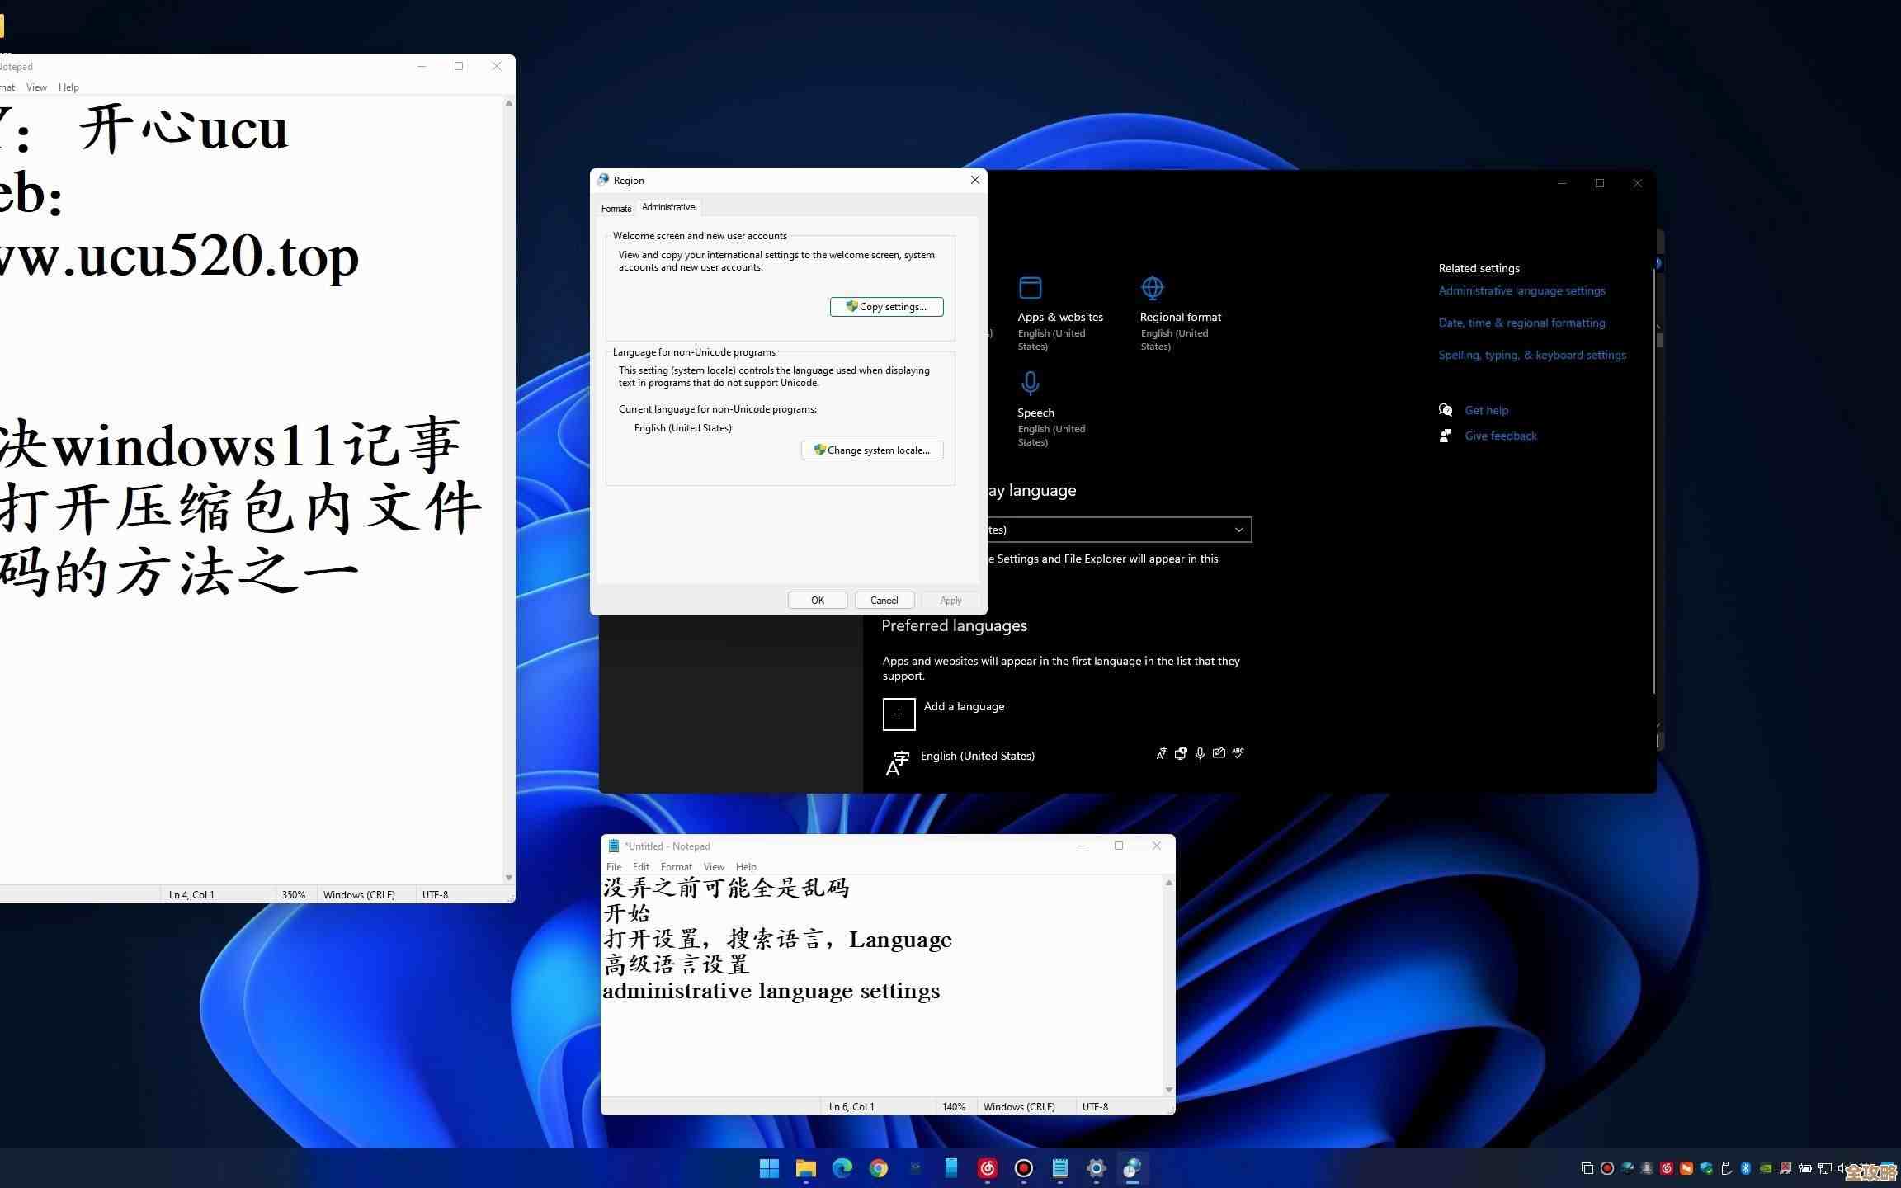Click the microphone icon on the English language row
This screenshot has width=1901, height=1188.
tap(1201, 753)
